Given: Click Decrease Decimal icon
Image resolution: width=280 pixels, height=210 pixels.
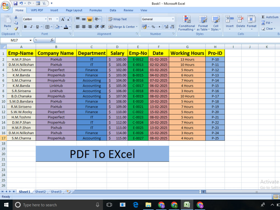Looking at the screenshot, I should pos(172,27).
